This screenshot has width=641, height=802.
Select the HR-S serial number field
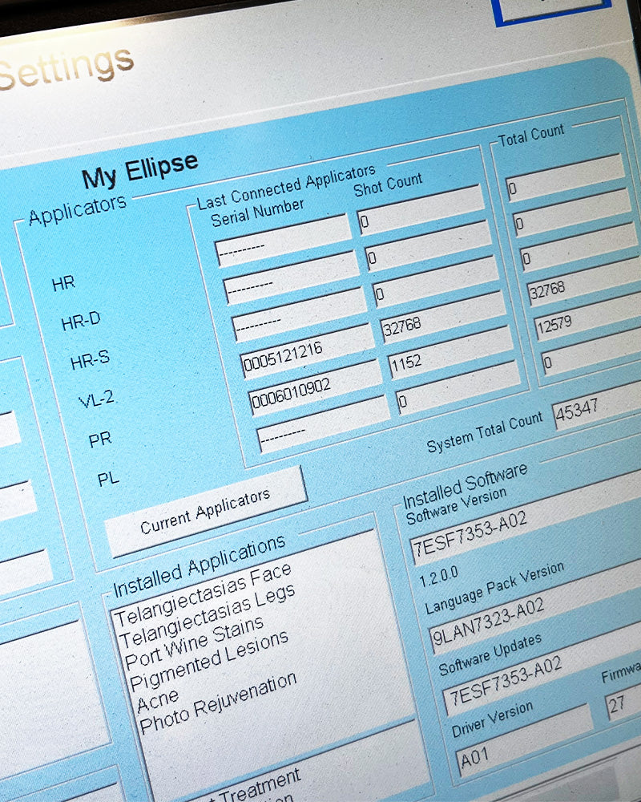(x=300, y=315)
